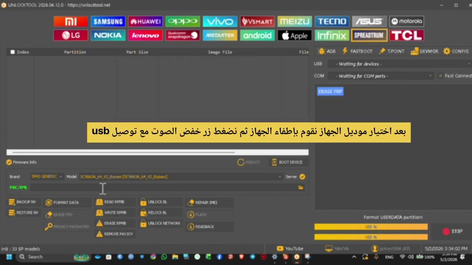The image size is (472, 265).
Task: Select the Vsmart brand logo
Action: click(257, 21)
